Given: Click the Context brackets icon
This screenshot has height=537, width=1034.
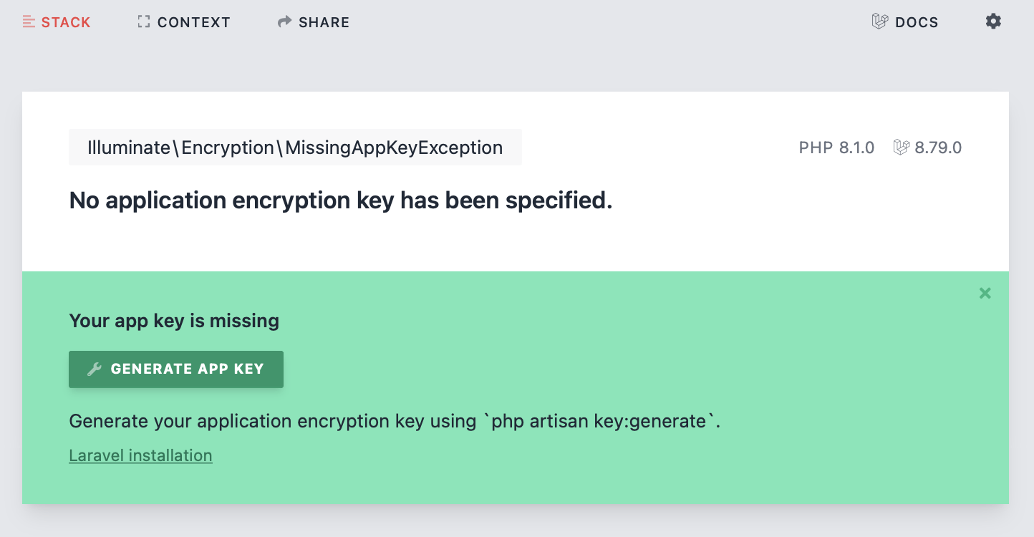Looking at the screenshot, I should 144,22.
